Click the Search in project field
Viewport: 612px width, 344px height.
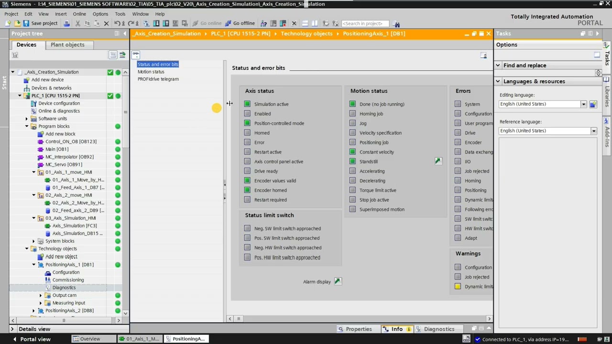pyautogui.click(x=365, y=23)
